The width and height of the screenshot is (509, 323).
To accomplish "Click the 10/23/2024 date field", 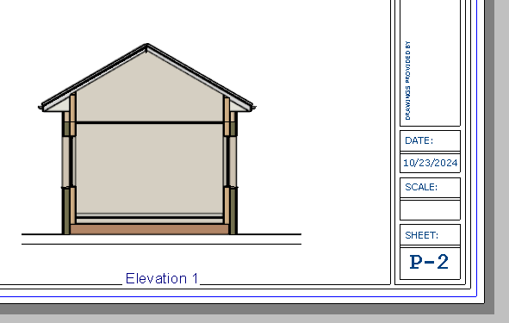I will click(430, 163).
